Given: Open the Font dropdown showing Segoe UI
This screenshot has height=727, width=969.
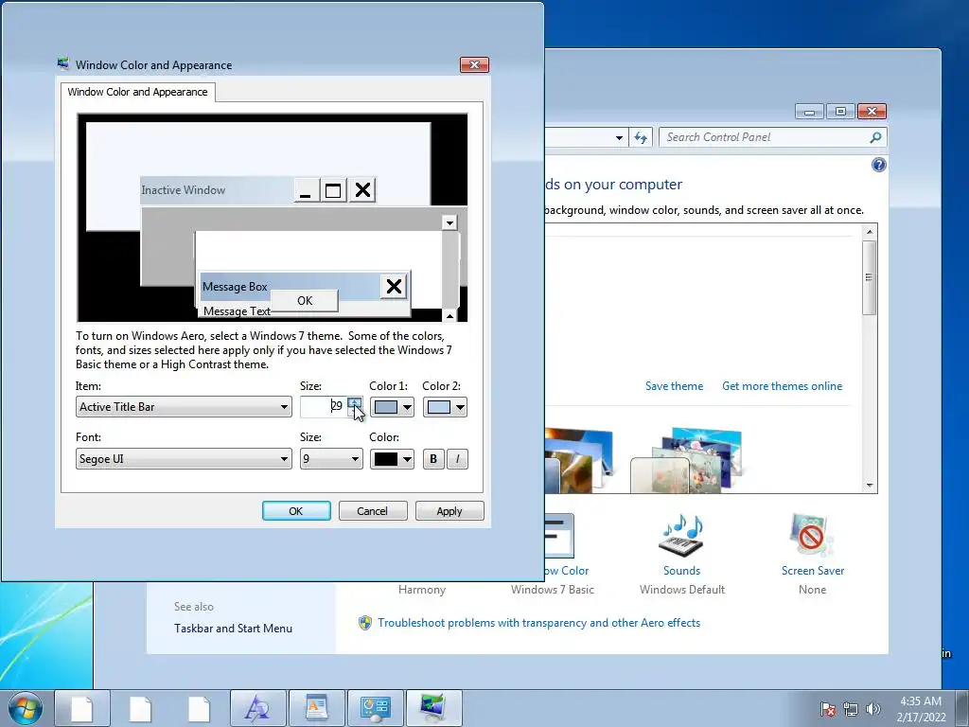Looking at the screenshot, I should (x=184, y=459).
